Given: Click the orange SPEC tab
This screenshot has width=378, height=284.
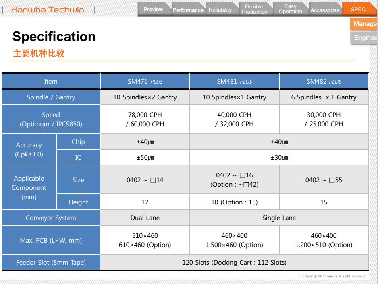Looking at the screenshot, I should click(x=358, y=9).
